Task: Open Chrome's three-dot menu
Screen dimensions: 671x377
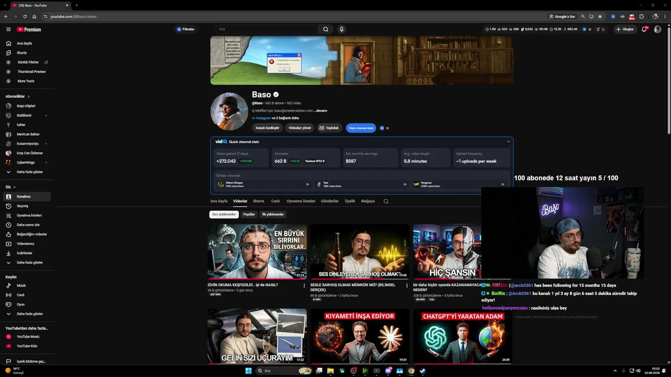Action: coord(665,16)
